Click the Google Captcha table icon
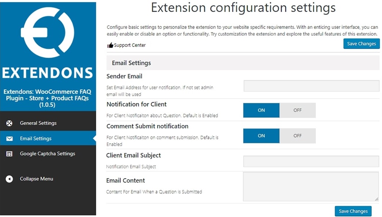 point(9,154)
